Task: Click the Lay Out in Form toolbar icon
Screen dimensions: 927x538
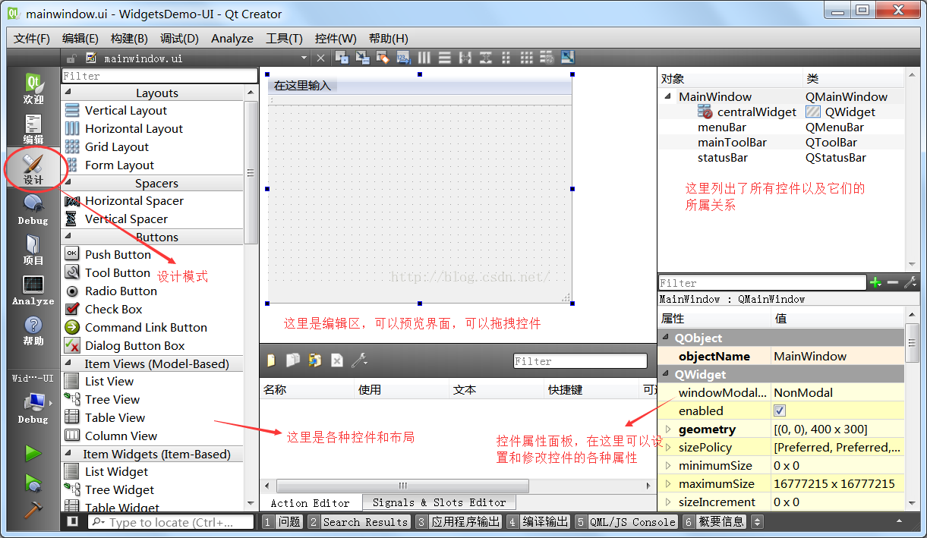Action: pyautogui.click(x=506, y=58)
